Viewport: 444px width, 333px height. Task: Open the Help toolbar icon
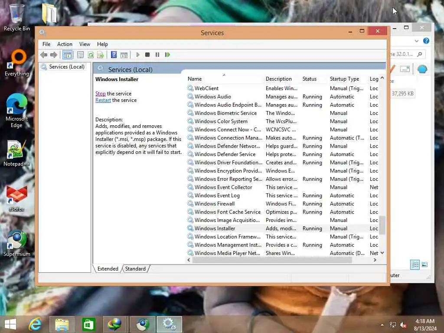pyautogui.click(x=114, y=55)
